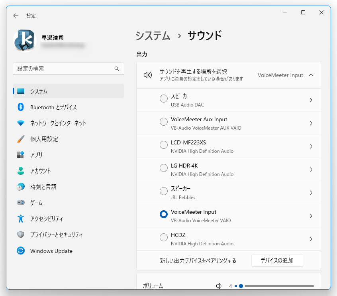Click the ゲーム controller icon
Image resolution: width=337 pixels, height=296 pixels.
(x=21, y=202)
